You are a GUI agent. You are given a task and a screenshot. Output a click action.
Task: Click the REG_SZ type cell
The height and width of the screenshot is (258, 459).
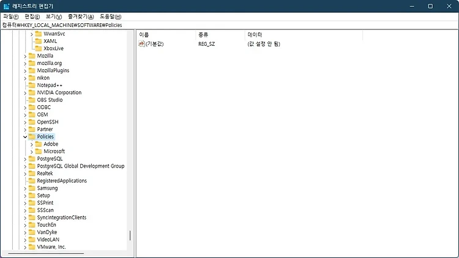point(207,44)
